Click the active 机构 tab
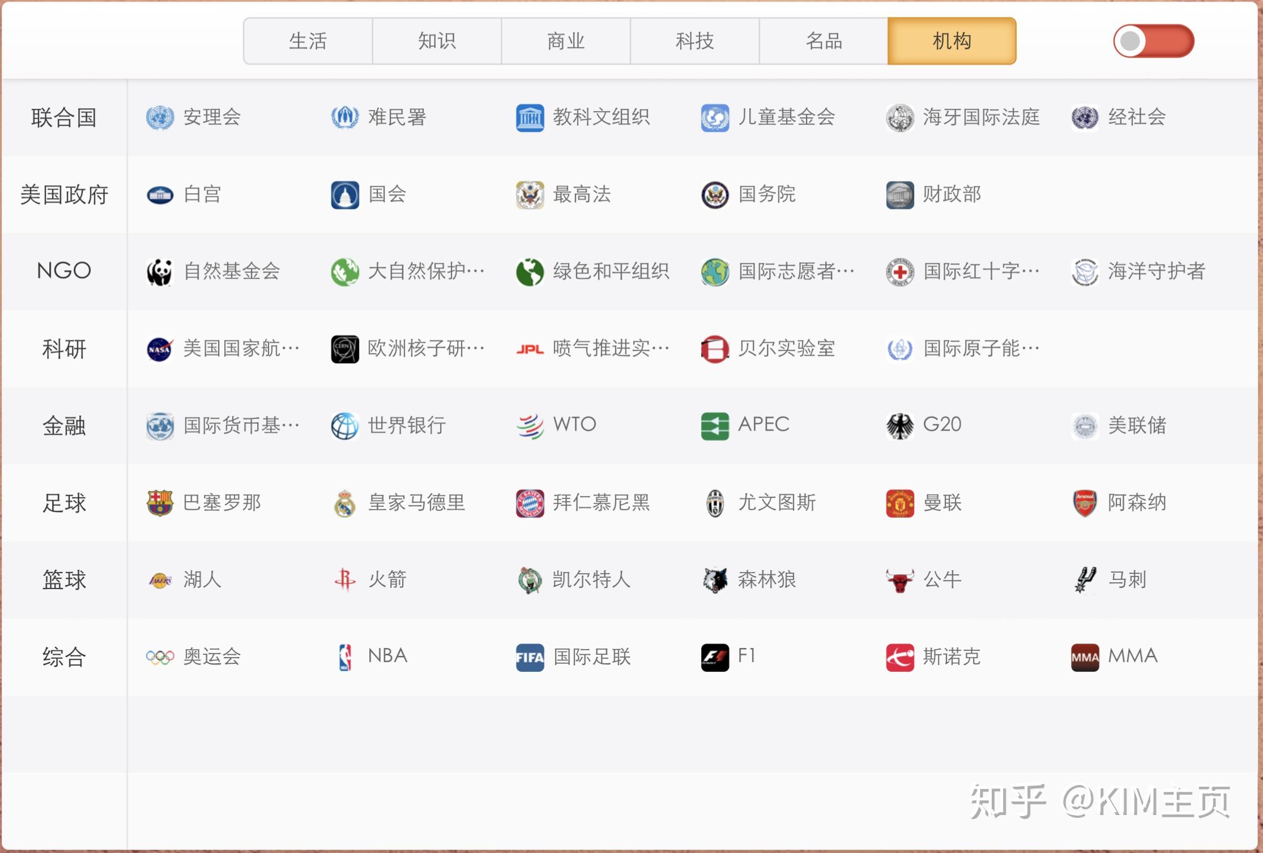This screenshot has height=853, width=1263. pyautogui.click(x=952, y=41)
